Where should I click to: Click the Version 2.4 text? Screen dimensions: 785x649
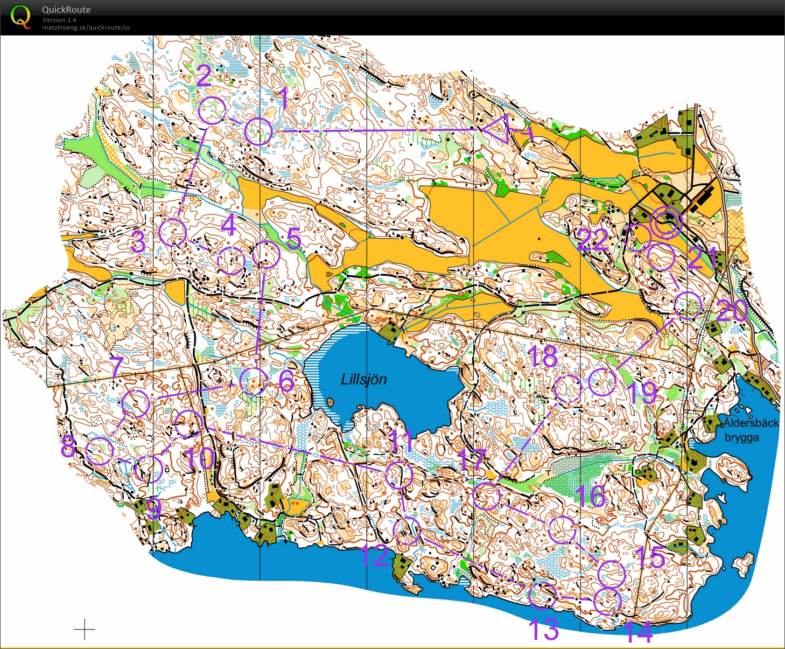coord(59,20)
